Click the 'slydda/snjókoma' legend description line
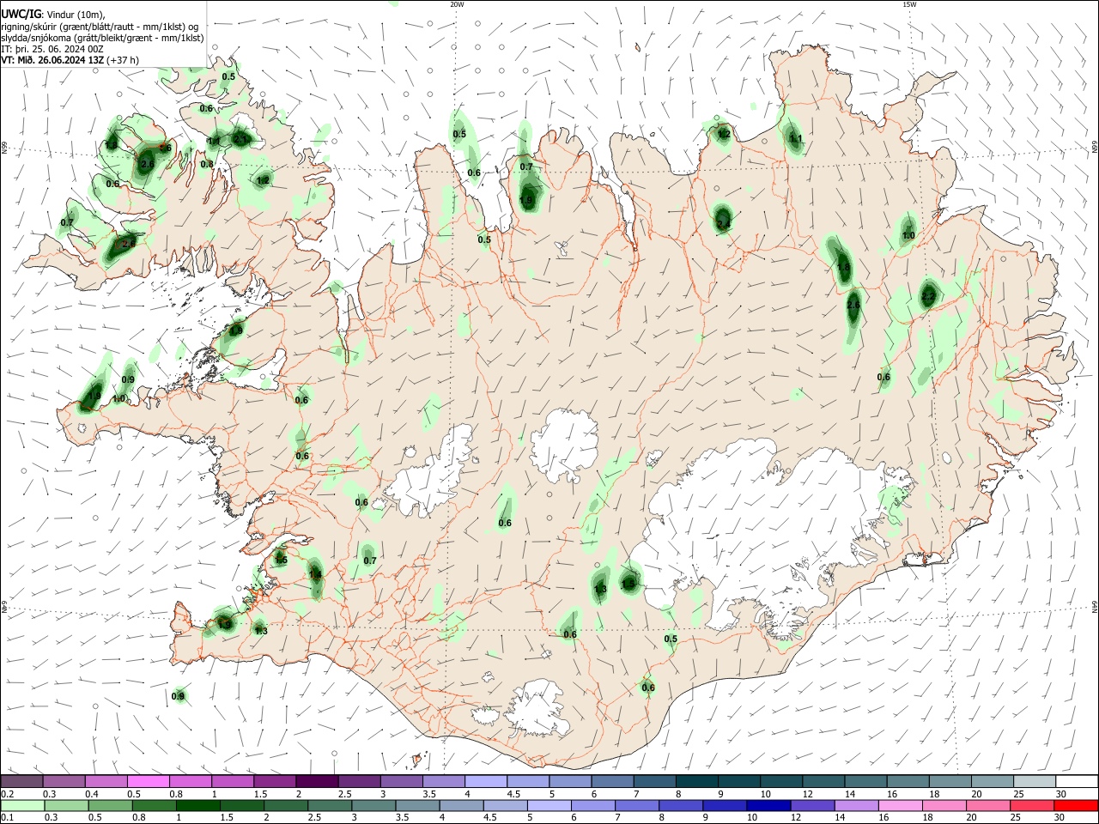 click(102, 38)
